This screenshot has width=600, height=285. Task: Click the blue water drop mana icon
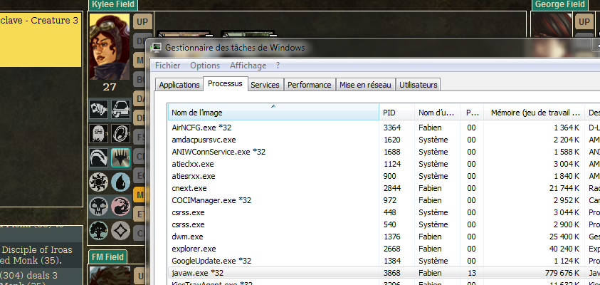tap(120, 182)
